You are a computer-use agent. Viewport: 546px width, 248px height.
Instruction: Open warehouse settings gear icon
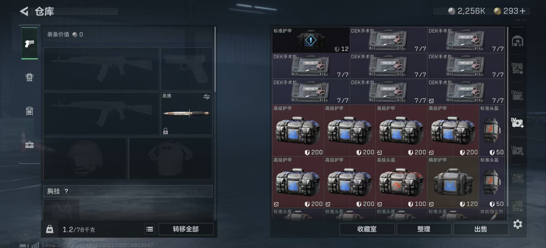[518, 224]
